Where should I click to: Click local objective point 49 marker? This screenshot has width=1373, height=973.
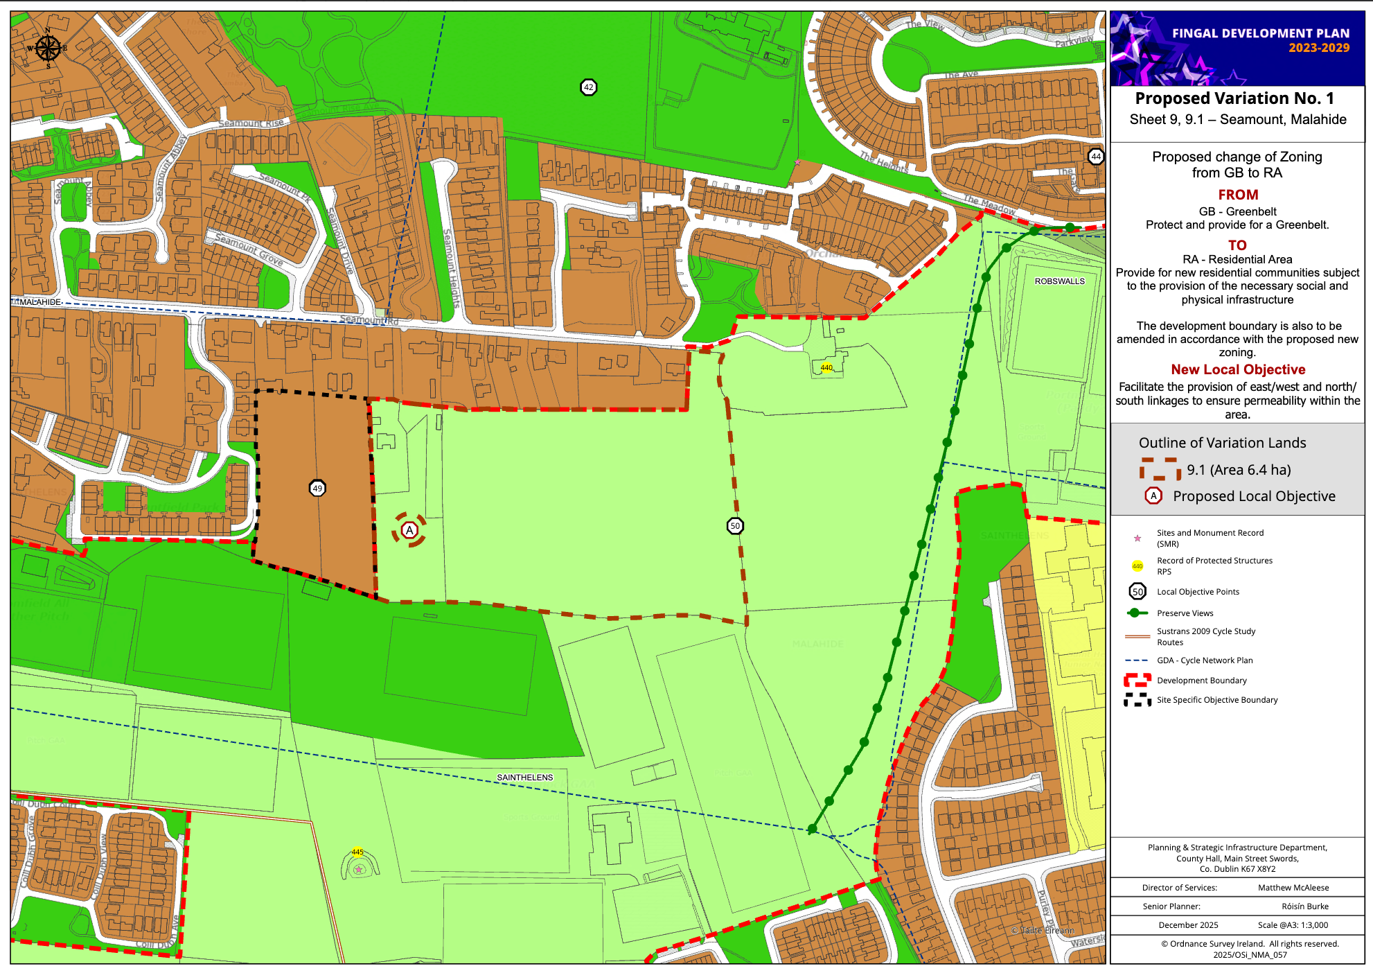coord(317,488)
